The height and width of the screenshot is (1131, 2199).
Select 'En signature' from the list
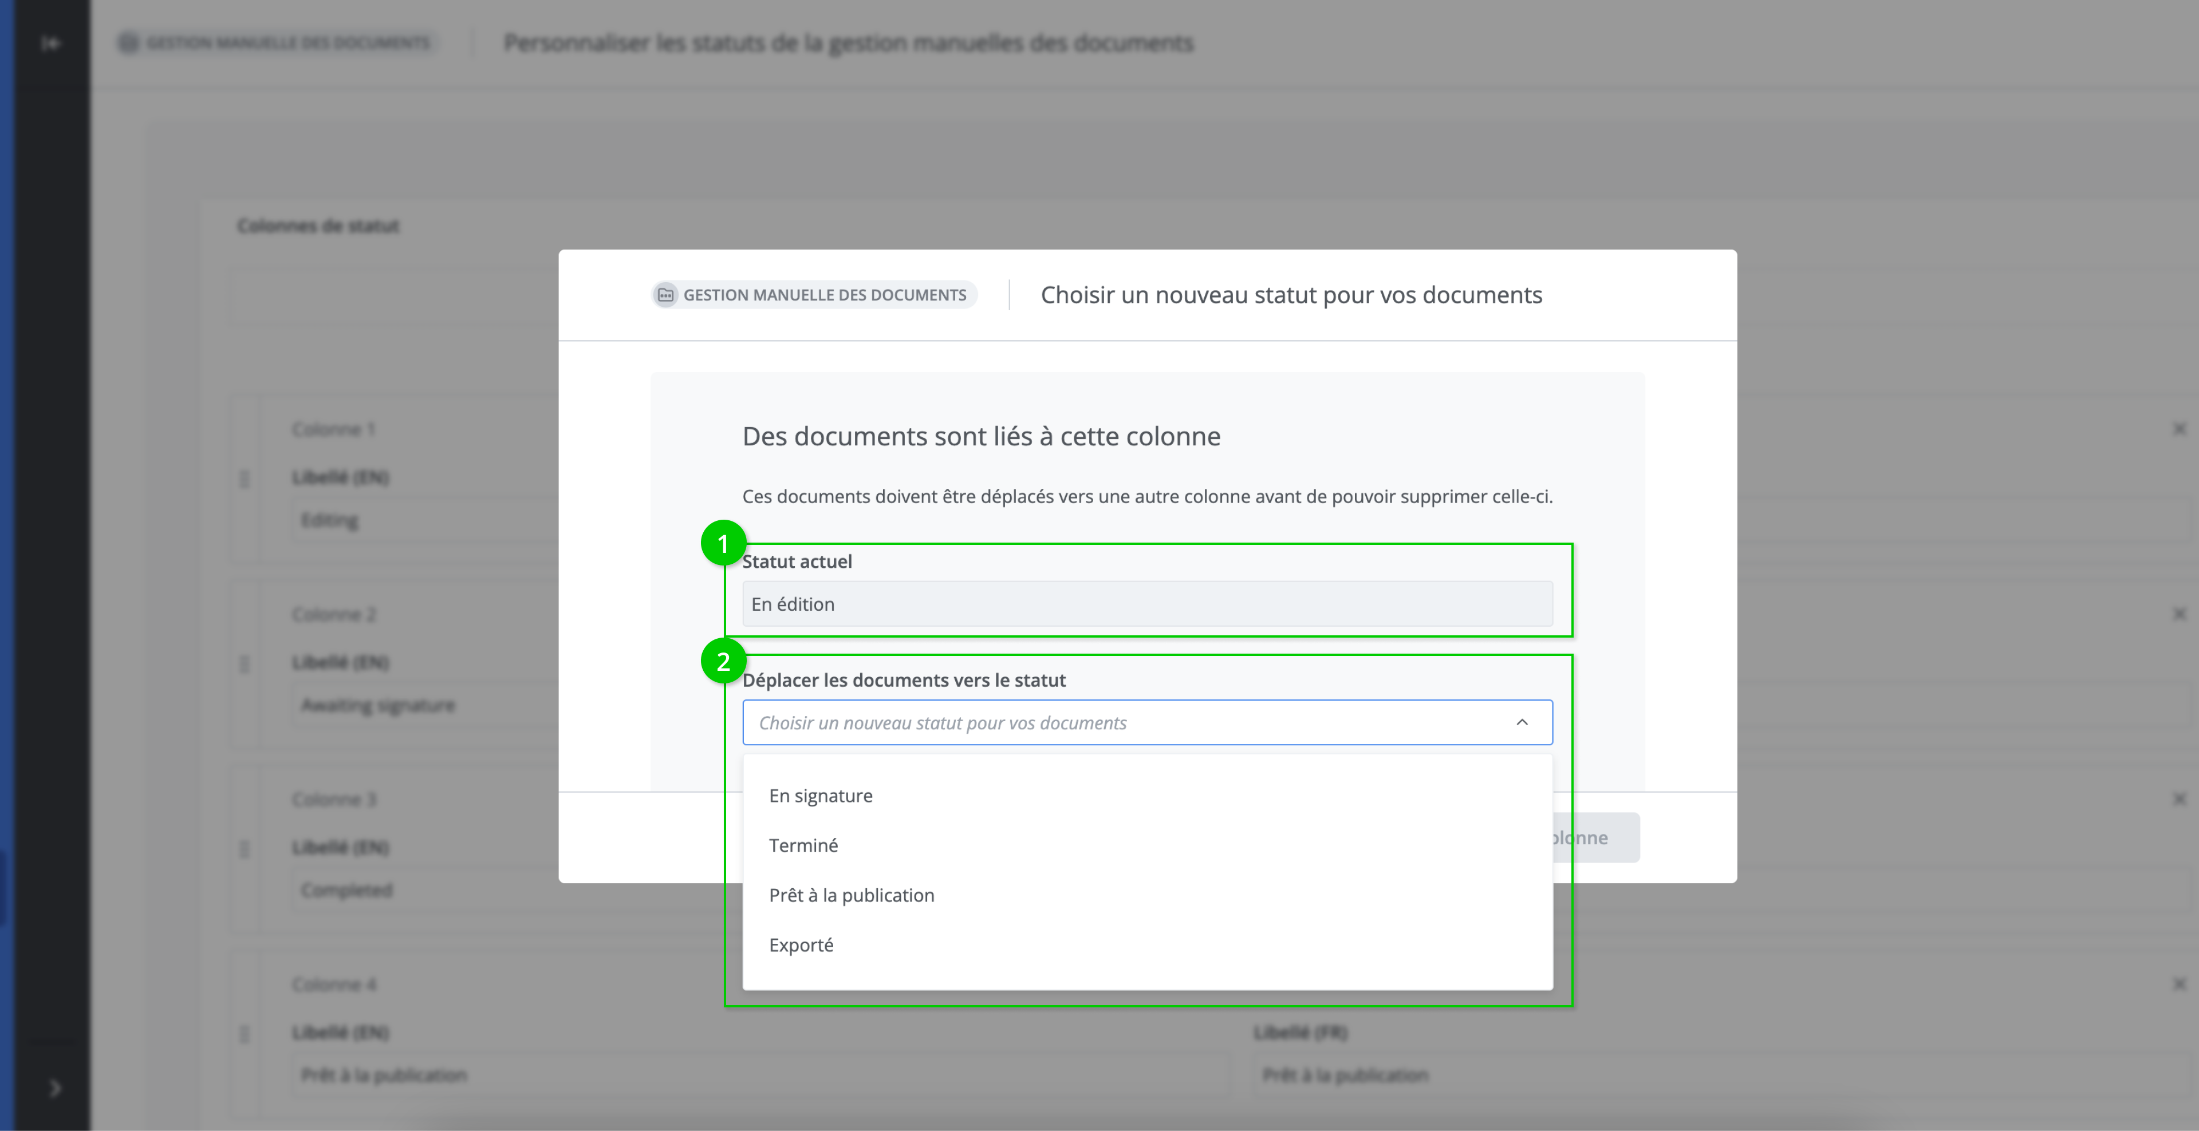click(x=821, y=796)
